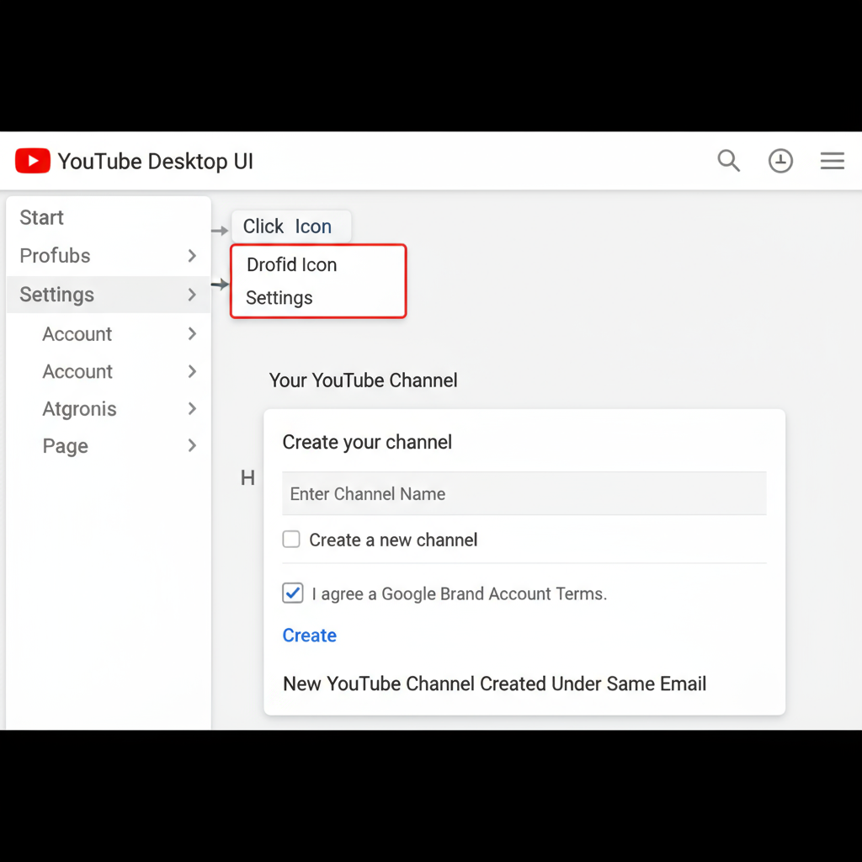Expand the Atgronis chevron
Viewport: 862px width, 862px height.
(x=192, y=408)
